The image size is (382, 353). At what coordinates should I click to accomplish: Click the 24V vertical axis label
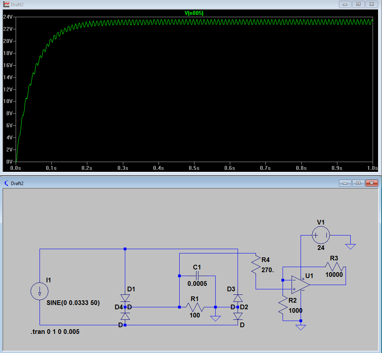click(x=8, y=17)
